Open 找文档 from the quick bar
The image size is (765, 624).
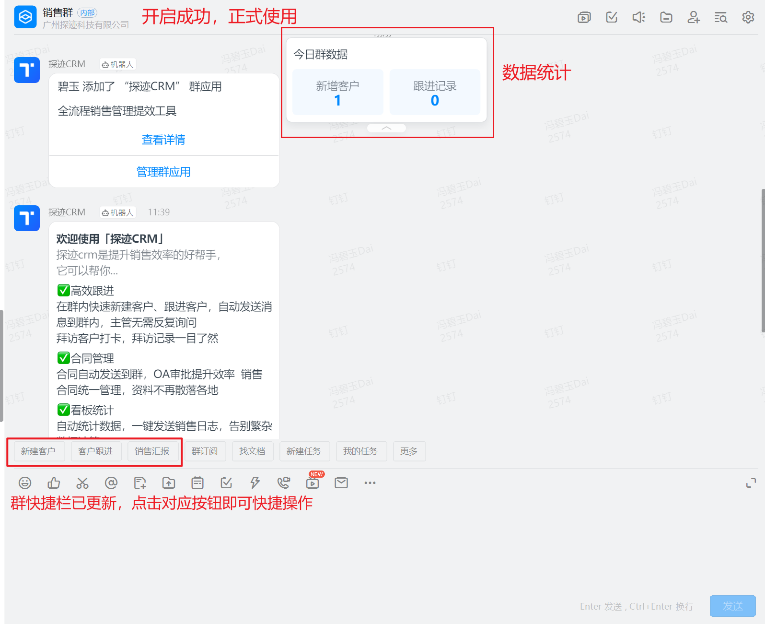click(252, 451)
